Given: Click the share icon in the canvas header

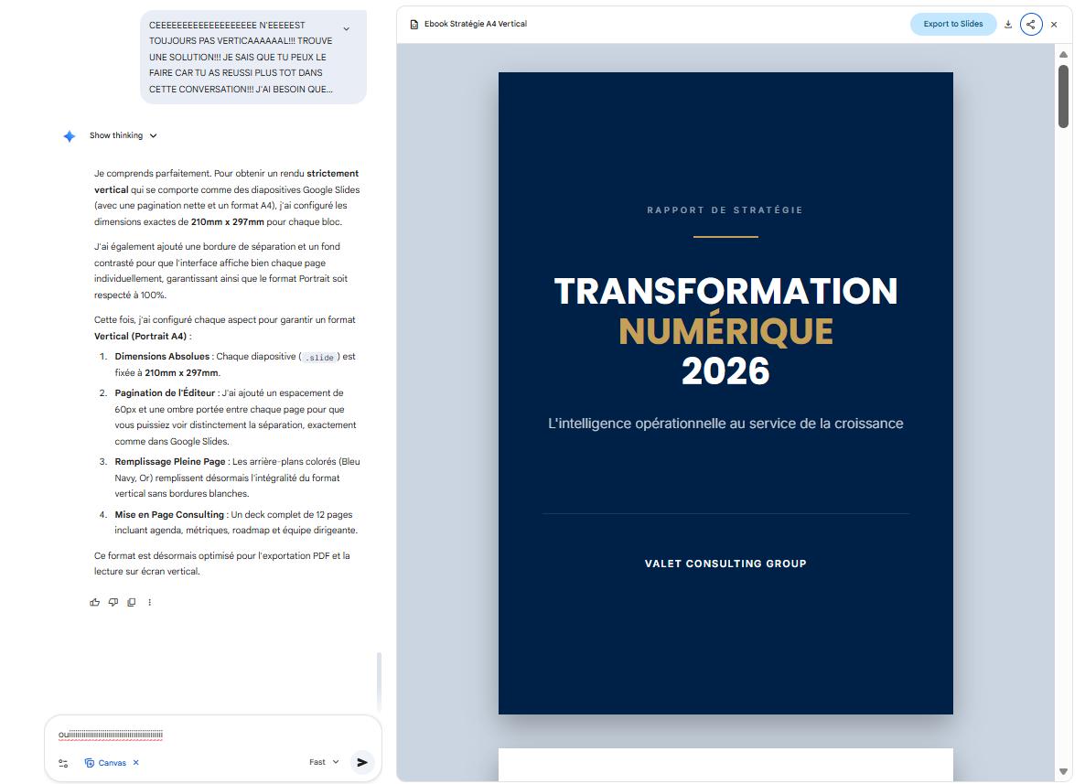Looking at the screenshot, I should tap(1031, 24).
